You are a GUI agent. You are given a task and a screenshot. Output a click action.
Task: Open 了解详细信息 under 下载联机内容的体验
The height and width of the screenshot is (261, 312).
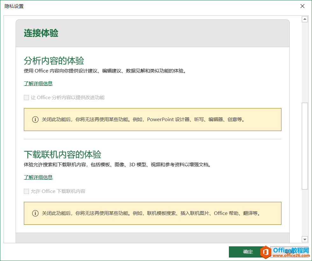click(38, 177)
